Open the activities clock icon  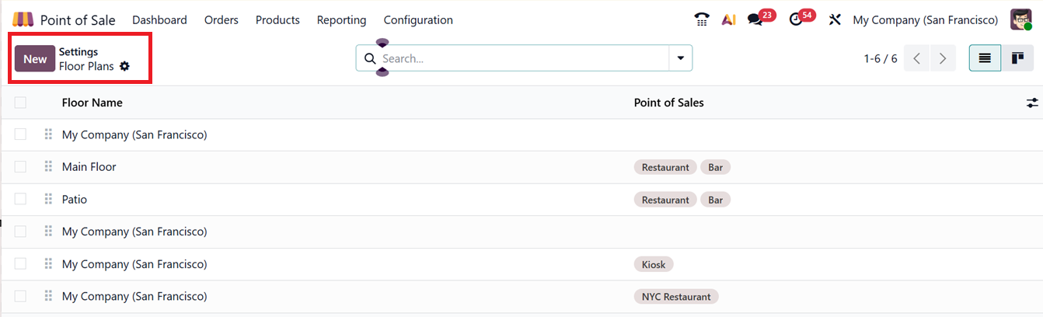pyautogui.click(x=795, y=19)
